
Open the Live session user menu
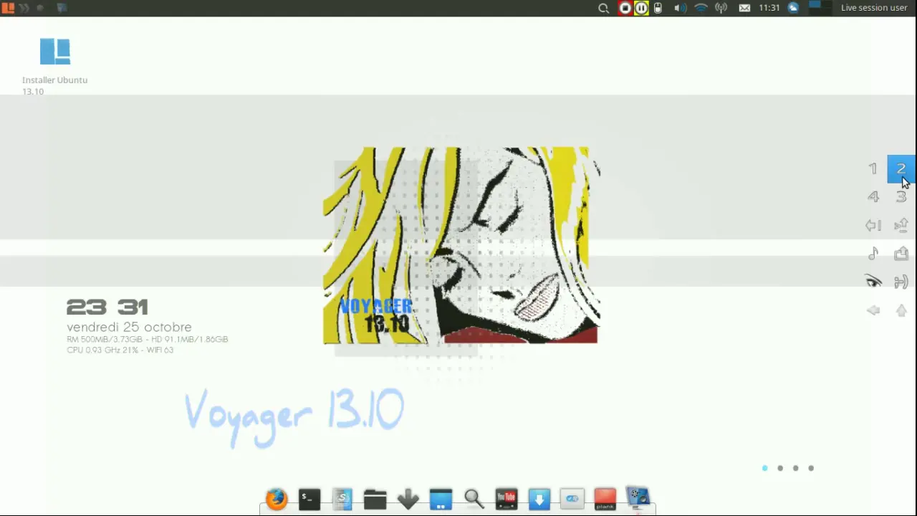coord(874,8)
